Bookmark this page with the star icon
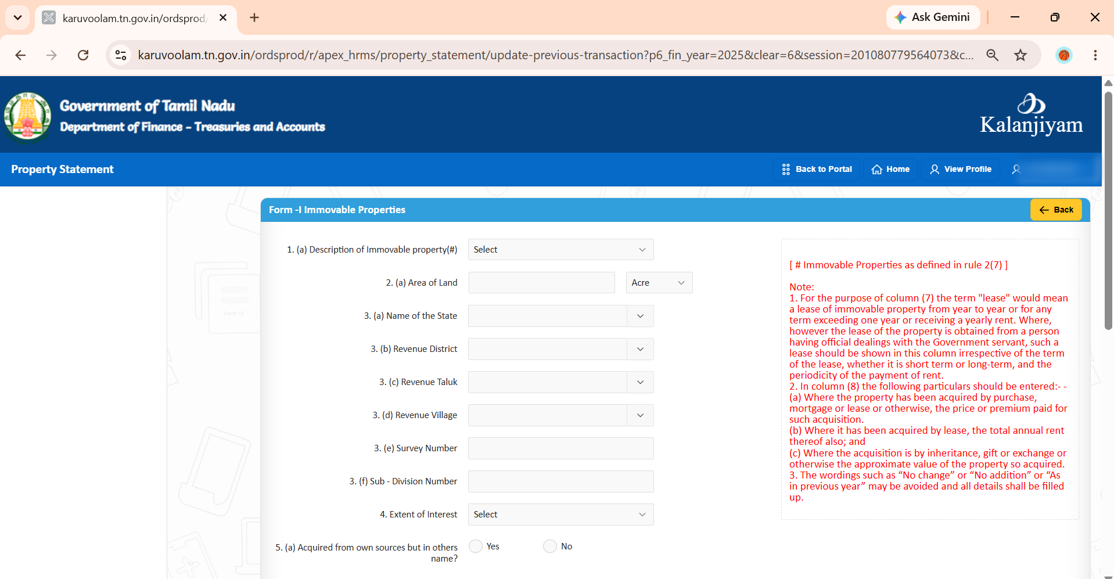1114x579 pixels. pos(1020,55)
